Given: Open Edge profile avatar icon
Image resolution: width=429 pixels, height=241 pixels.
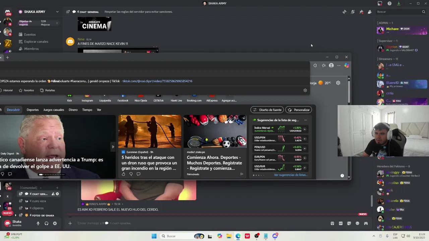Looking at the screenshot, I should [331, 66].
